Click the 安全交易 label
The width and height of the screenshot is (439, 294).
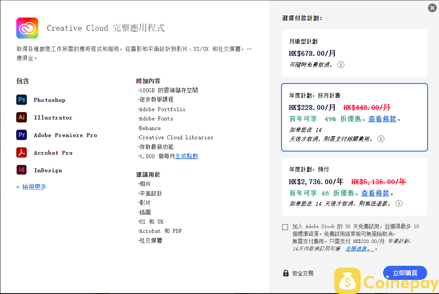pos(303,273)
